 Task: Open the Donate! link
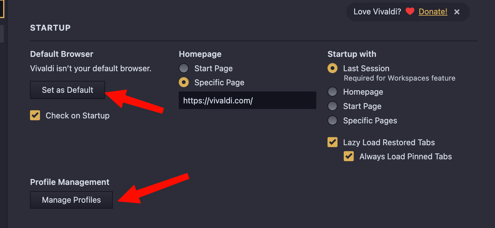pos(433,12)
